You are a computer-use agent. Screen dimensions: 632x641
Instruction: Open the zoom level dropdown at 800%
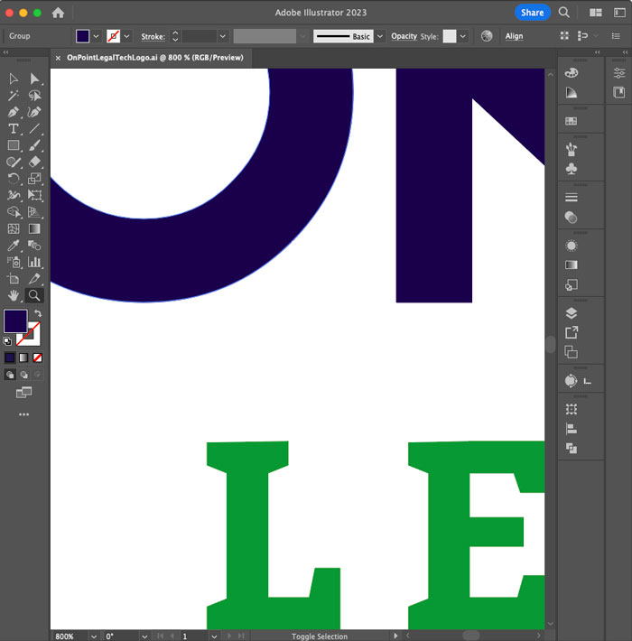click(x=93, y=636)
